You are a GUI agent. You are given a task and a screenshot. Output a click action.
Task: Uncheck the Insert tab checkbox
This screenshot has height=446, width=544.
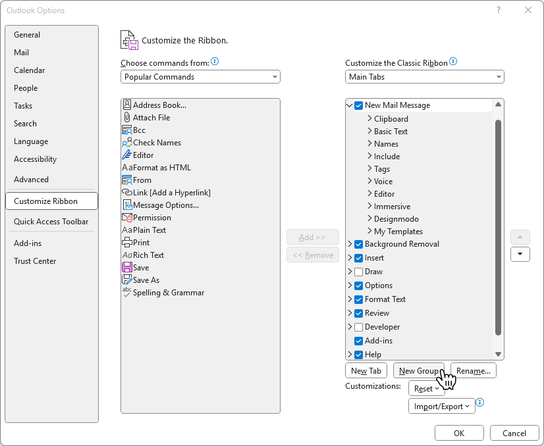point(359,258)
